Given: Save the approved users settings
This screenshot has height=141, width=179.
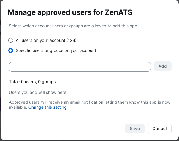Looking at the screenshot, I should pos(134,129).
